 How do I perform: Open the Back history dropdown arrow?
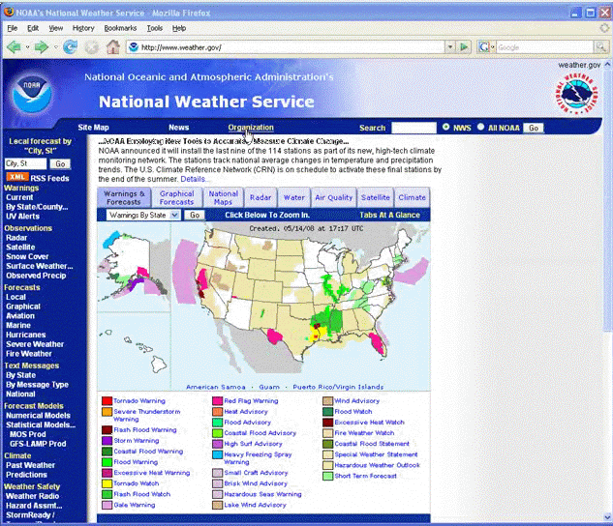click(x=27, y=47)
